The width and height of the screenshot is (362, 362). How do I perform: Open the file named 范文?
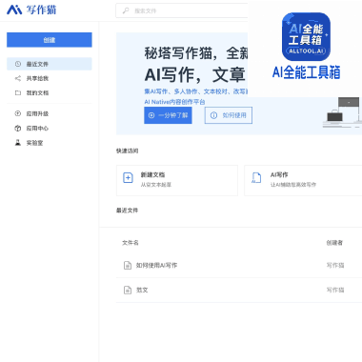(142, 290)
